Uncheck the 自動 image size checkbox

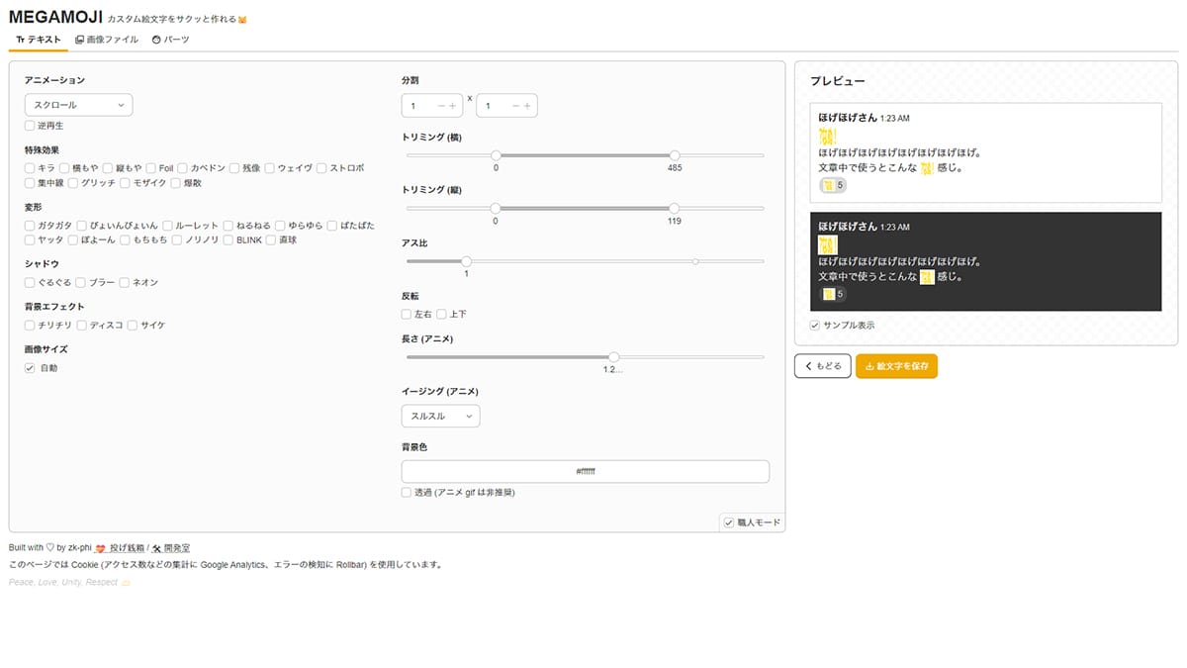pyautogui.click(x=30, y=367)
